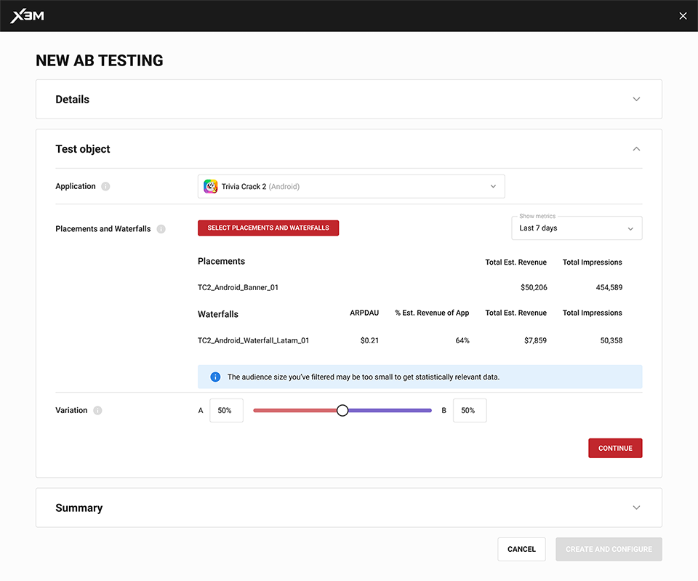The width and height of the screenshot is (698, 581).
Task: Click the 50,358 waterfall impressions value
Action: click(x=611, y=340)
